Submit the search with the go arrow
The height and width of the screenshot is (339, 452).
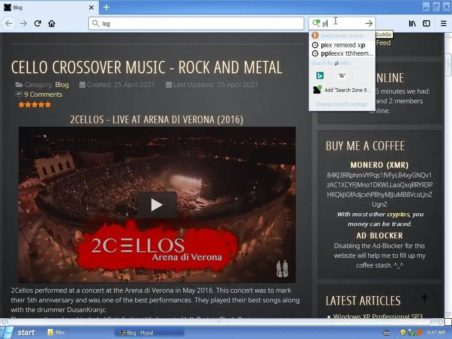coord(369,23)
